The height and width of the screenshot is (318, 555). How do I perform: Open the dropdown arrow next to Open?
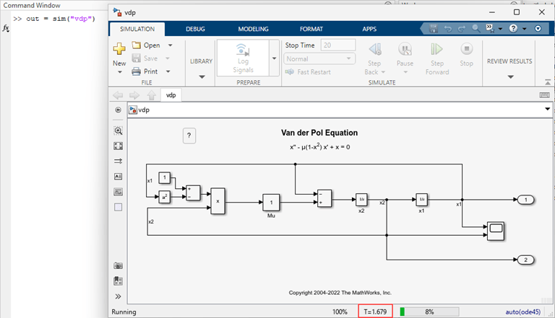[171, 45]
